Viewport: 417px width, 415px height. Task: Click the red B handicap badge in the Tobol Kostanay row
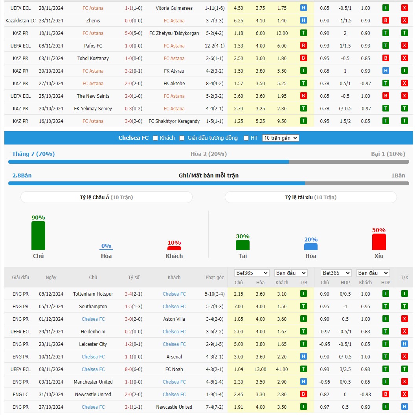(385, 58)
